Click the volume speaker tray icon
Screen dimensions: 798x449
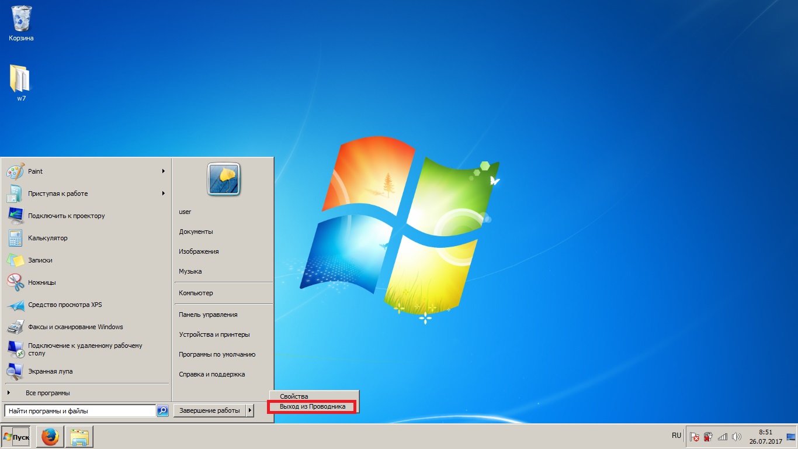tap(737, 437)
